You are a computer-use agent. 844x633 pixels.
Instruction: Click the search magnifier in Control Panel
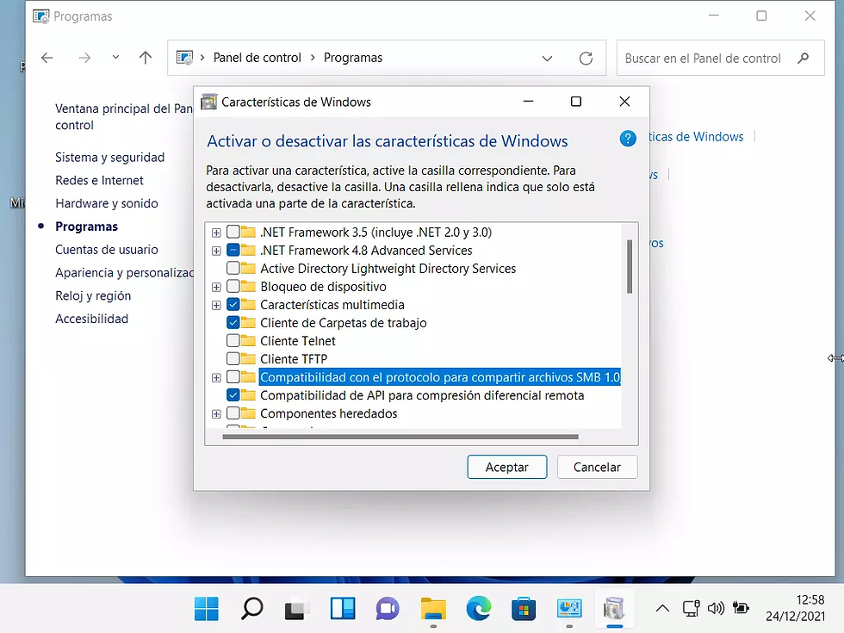tap(803, 59)
